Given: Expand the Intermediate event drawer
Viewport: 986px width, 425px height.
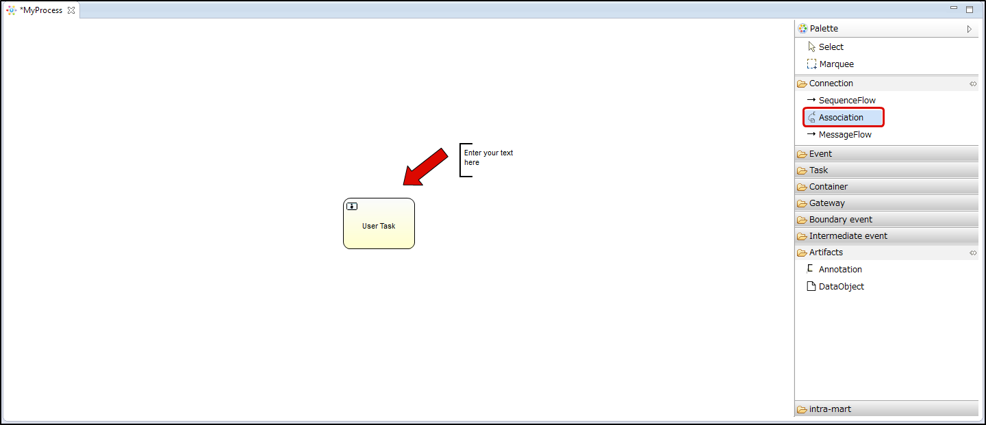Looking at the screenshot, I should tap(887, 235).
